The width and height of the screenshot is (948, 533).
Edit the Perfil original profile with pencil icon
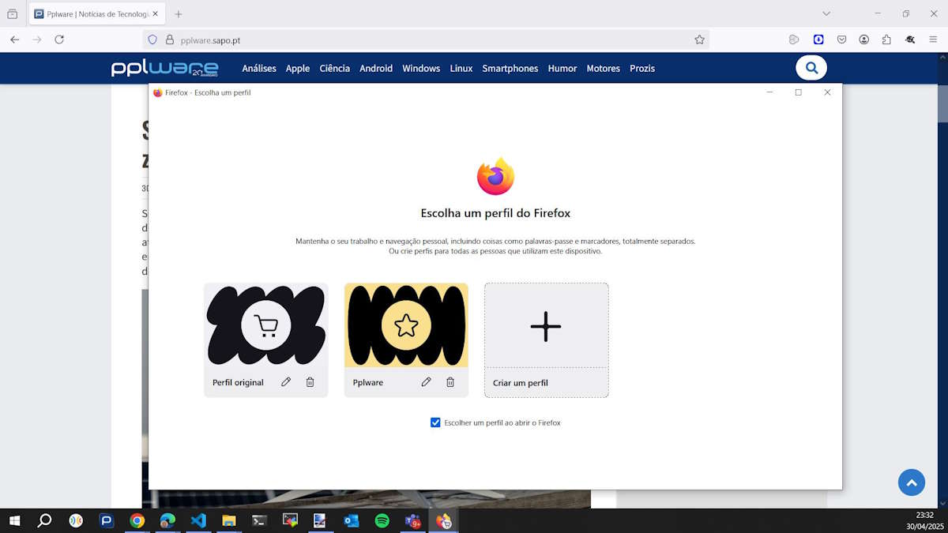(x=286, y=382)
